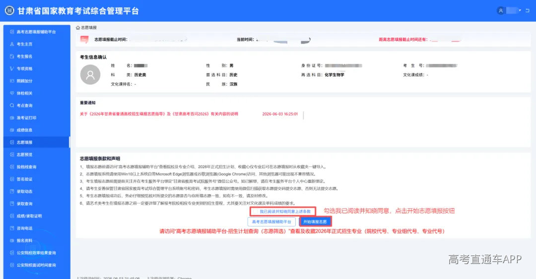Click the user avatar icon in the top bar

coord(501,10)
